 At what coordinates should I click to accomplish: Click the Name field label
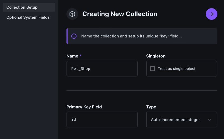point(72,56)
